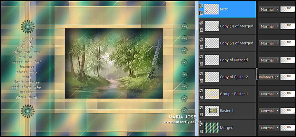Viewport: 296px width, 137px height.
Task: Open Luminance blend dropdown of Copy of Raster 2
Action: 269,77
